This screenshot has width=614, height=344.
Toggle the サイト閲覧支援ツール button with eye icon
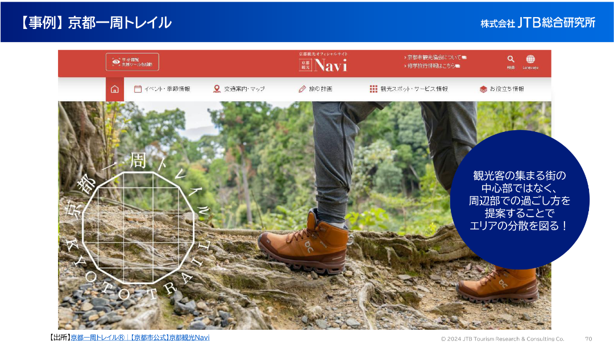click(x=132, y=62)
